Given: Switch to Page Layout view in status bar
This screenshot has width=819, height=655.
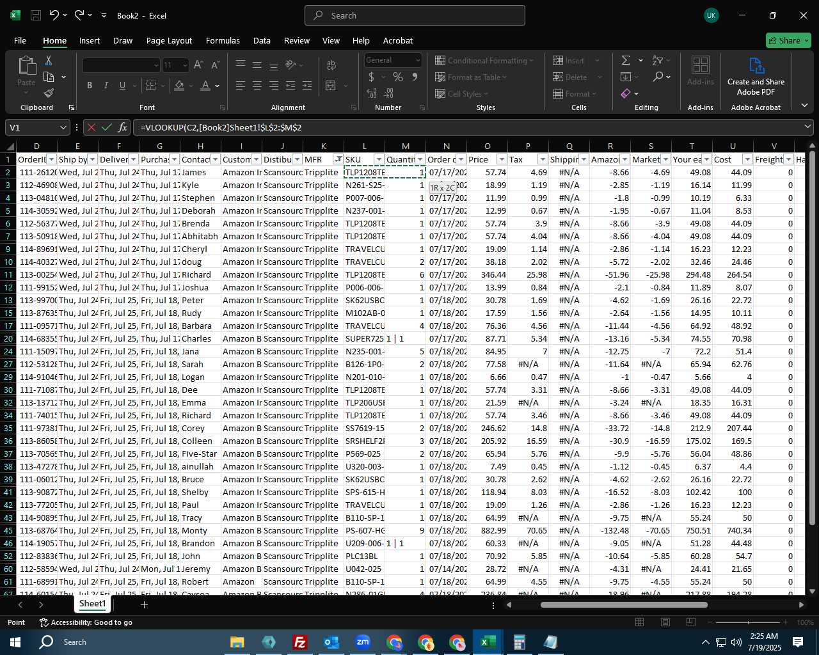Looking at the screenshot, I should pos(665,622).
